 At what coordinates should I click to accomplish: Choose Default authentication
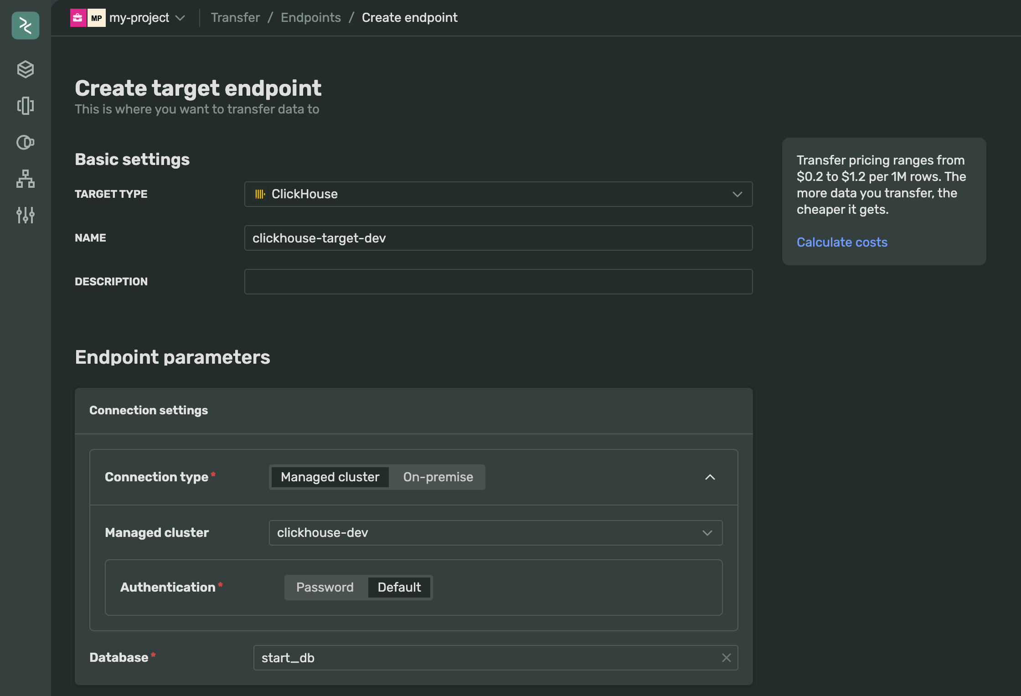[399, 588]
